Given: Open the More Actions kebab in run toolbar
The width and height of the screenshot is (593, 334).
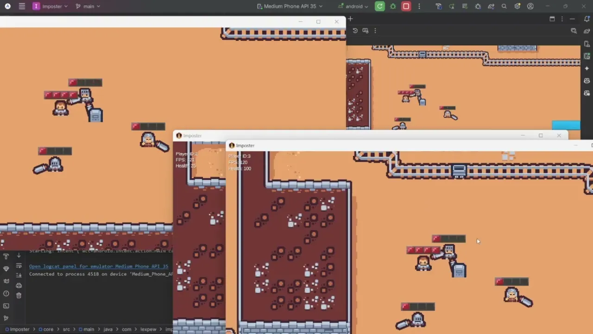Looking at the screenshot, I should [x=419, y=6].
